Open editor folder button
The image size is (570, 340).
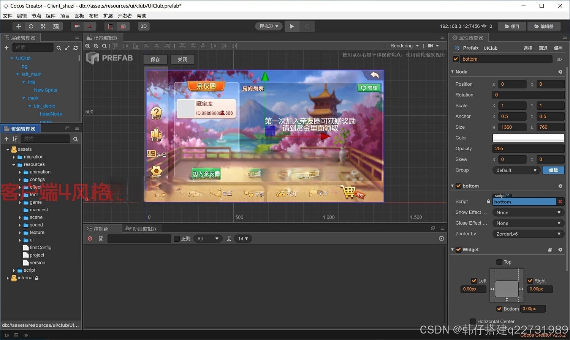pos(544,26)
